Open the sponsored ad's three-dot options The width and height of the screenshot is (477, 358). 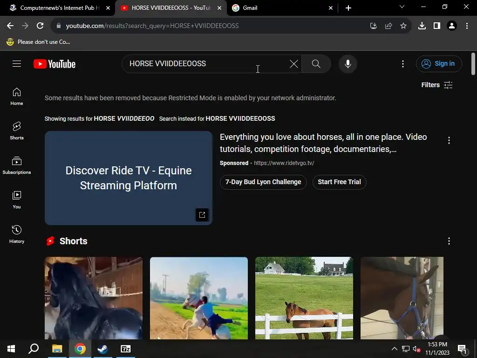pos(449,140)
